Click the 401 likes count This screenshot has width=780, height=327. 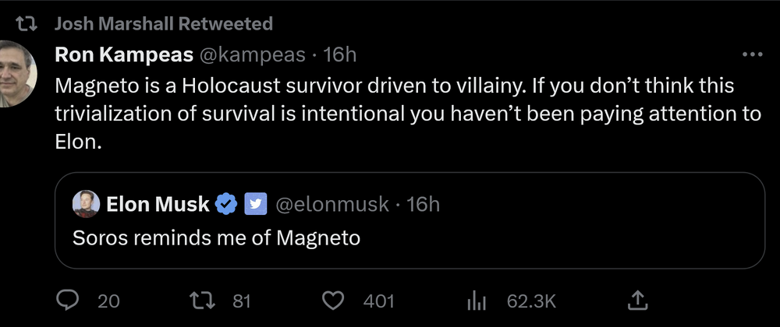pyautogui.click(x=378, y=300)
